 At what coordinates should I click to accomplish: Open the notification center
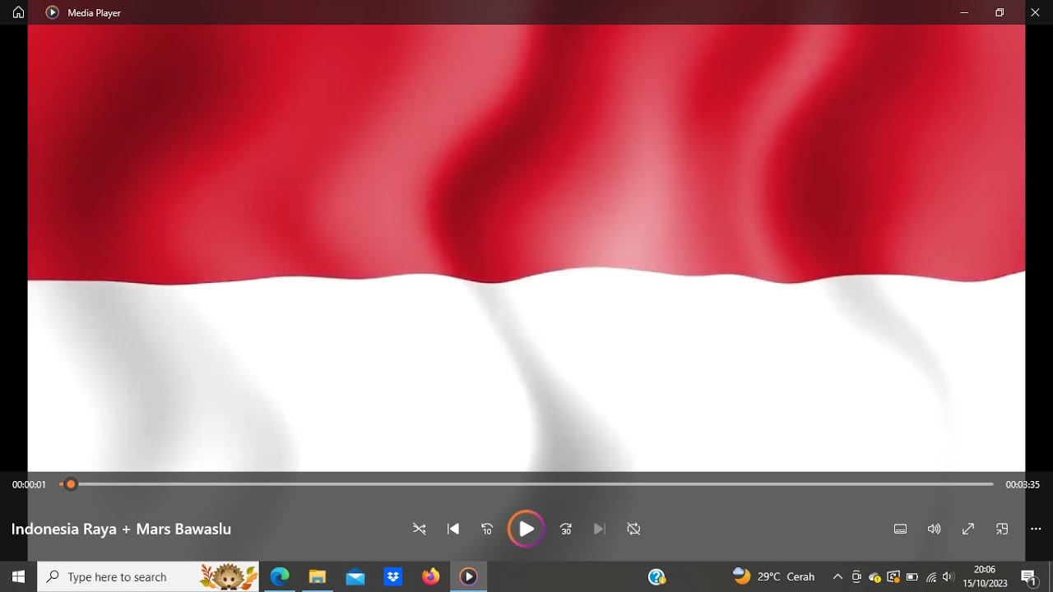(x=1028, y=576)
